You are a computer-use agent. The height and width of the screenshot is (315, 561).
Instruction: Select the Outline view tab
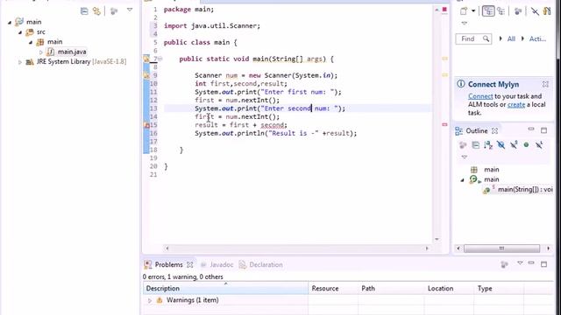(x=476, y=130)
